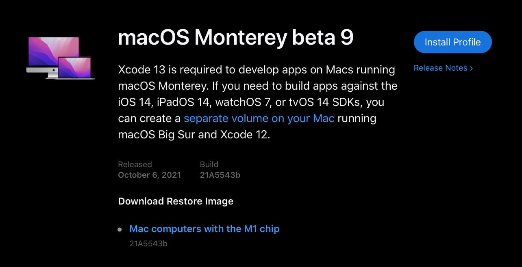Click build number 21A5543b beneath Build label
The image size is (522, 267).
[x=220, y=175]
